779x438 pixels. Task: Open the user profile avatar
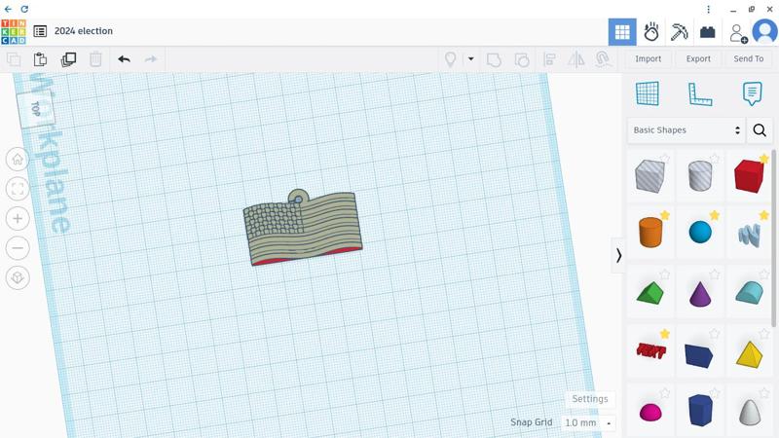click(764, 32)
